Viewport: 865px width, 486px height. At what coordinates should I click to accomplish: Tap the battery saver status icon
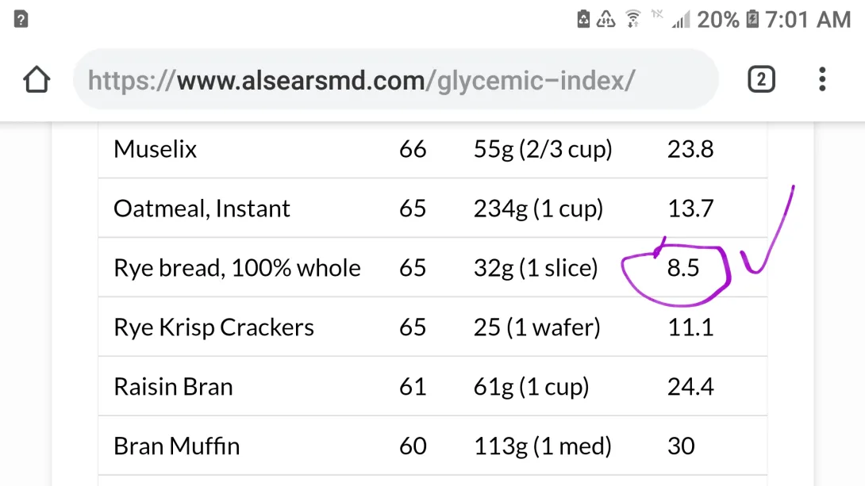582,18
